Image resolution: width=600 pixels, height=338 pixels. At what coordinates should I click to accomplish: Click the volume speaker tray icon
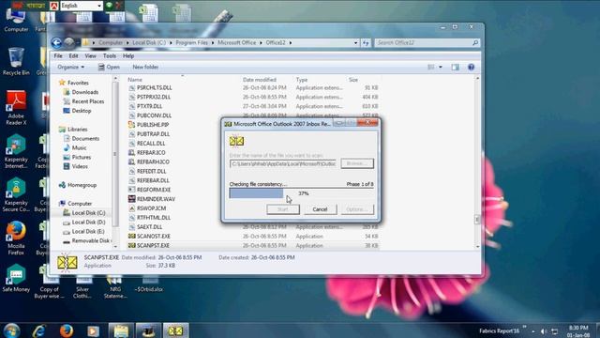point(544,331)
